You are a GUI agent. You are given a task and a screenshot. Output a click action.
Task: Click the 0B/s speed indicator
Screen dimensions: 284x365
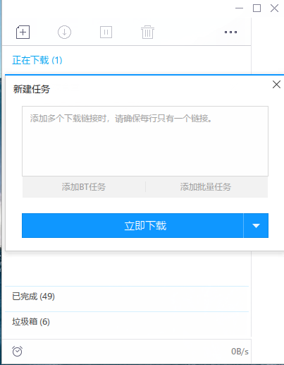tap(240, 352)
